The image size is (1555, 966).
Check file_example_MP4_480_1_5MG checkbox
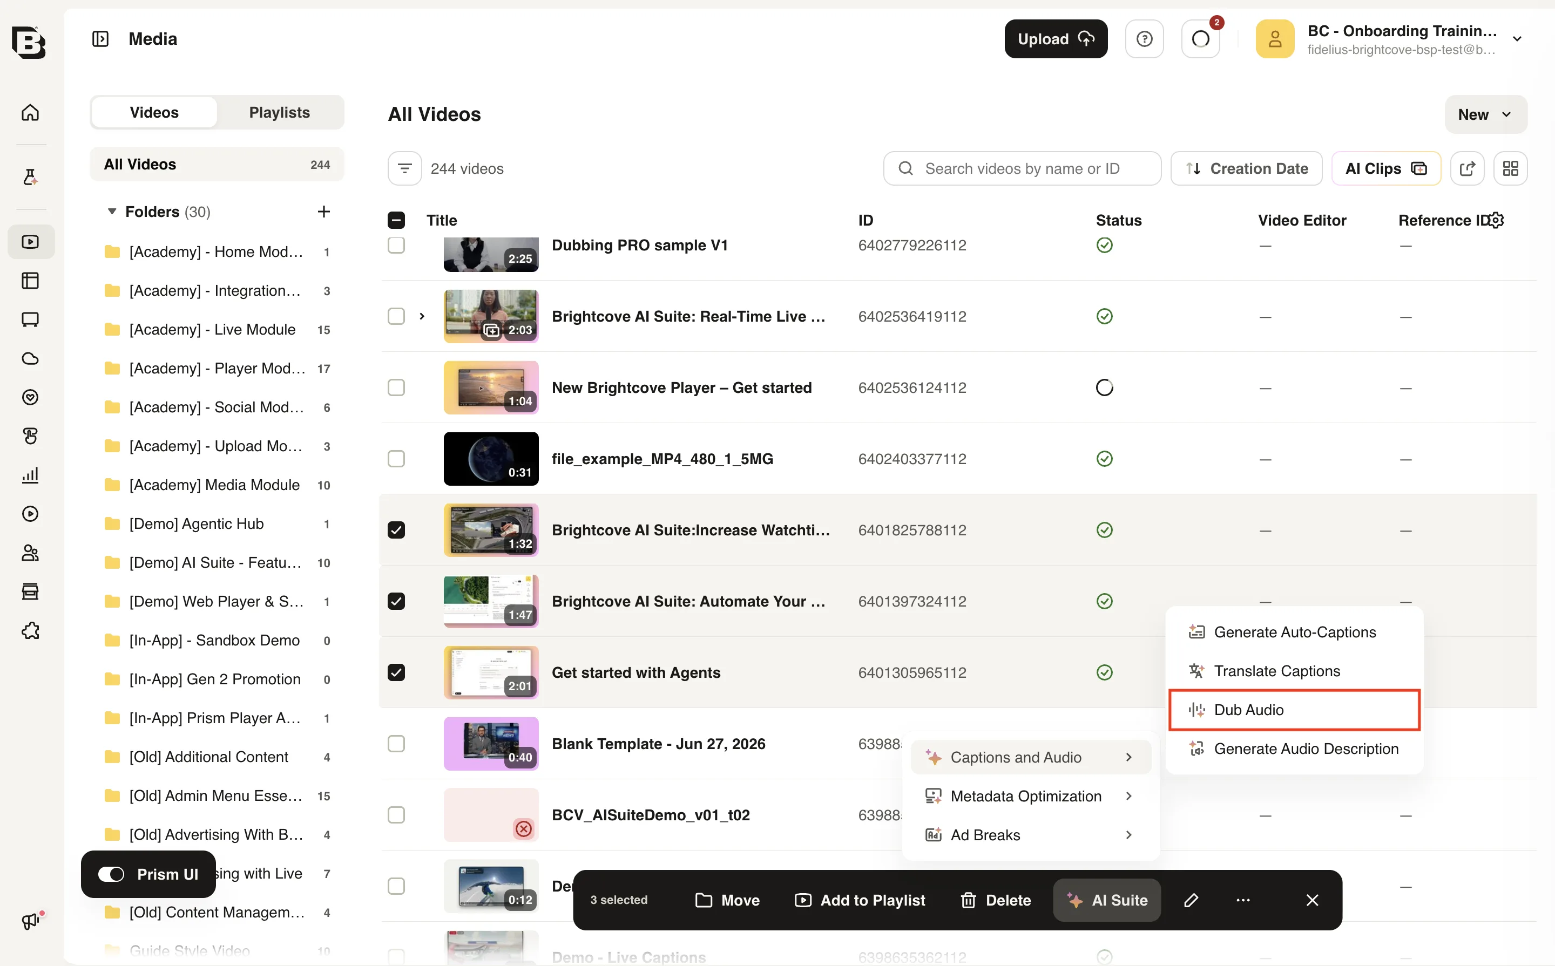[396, 459]
